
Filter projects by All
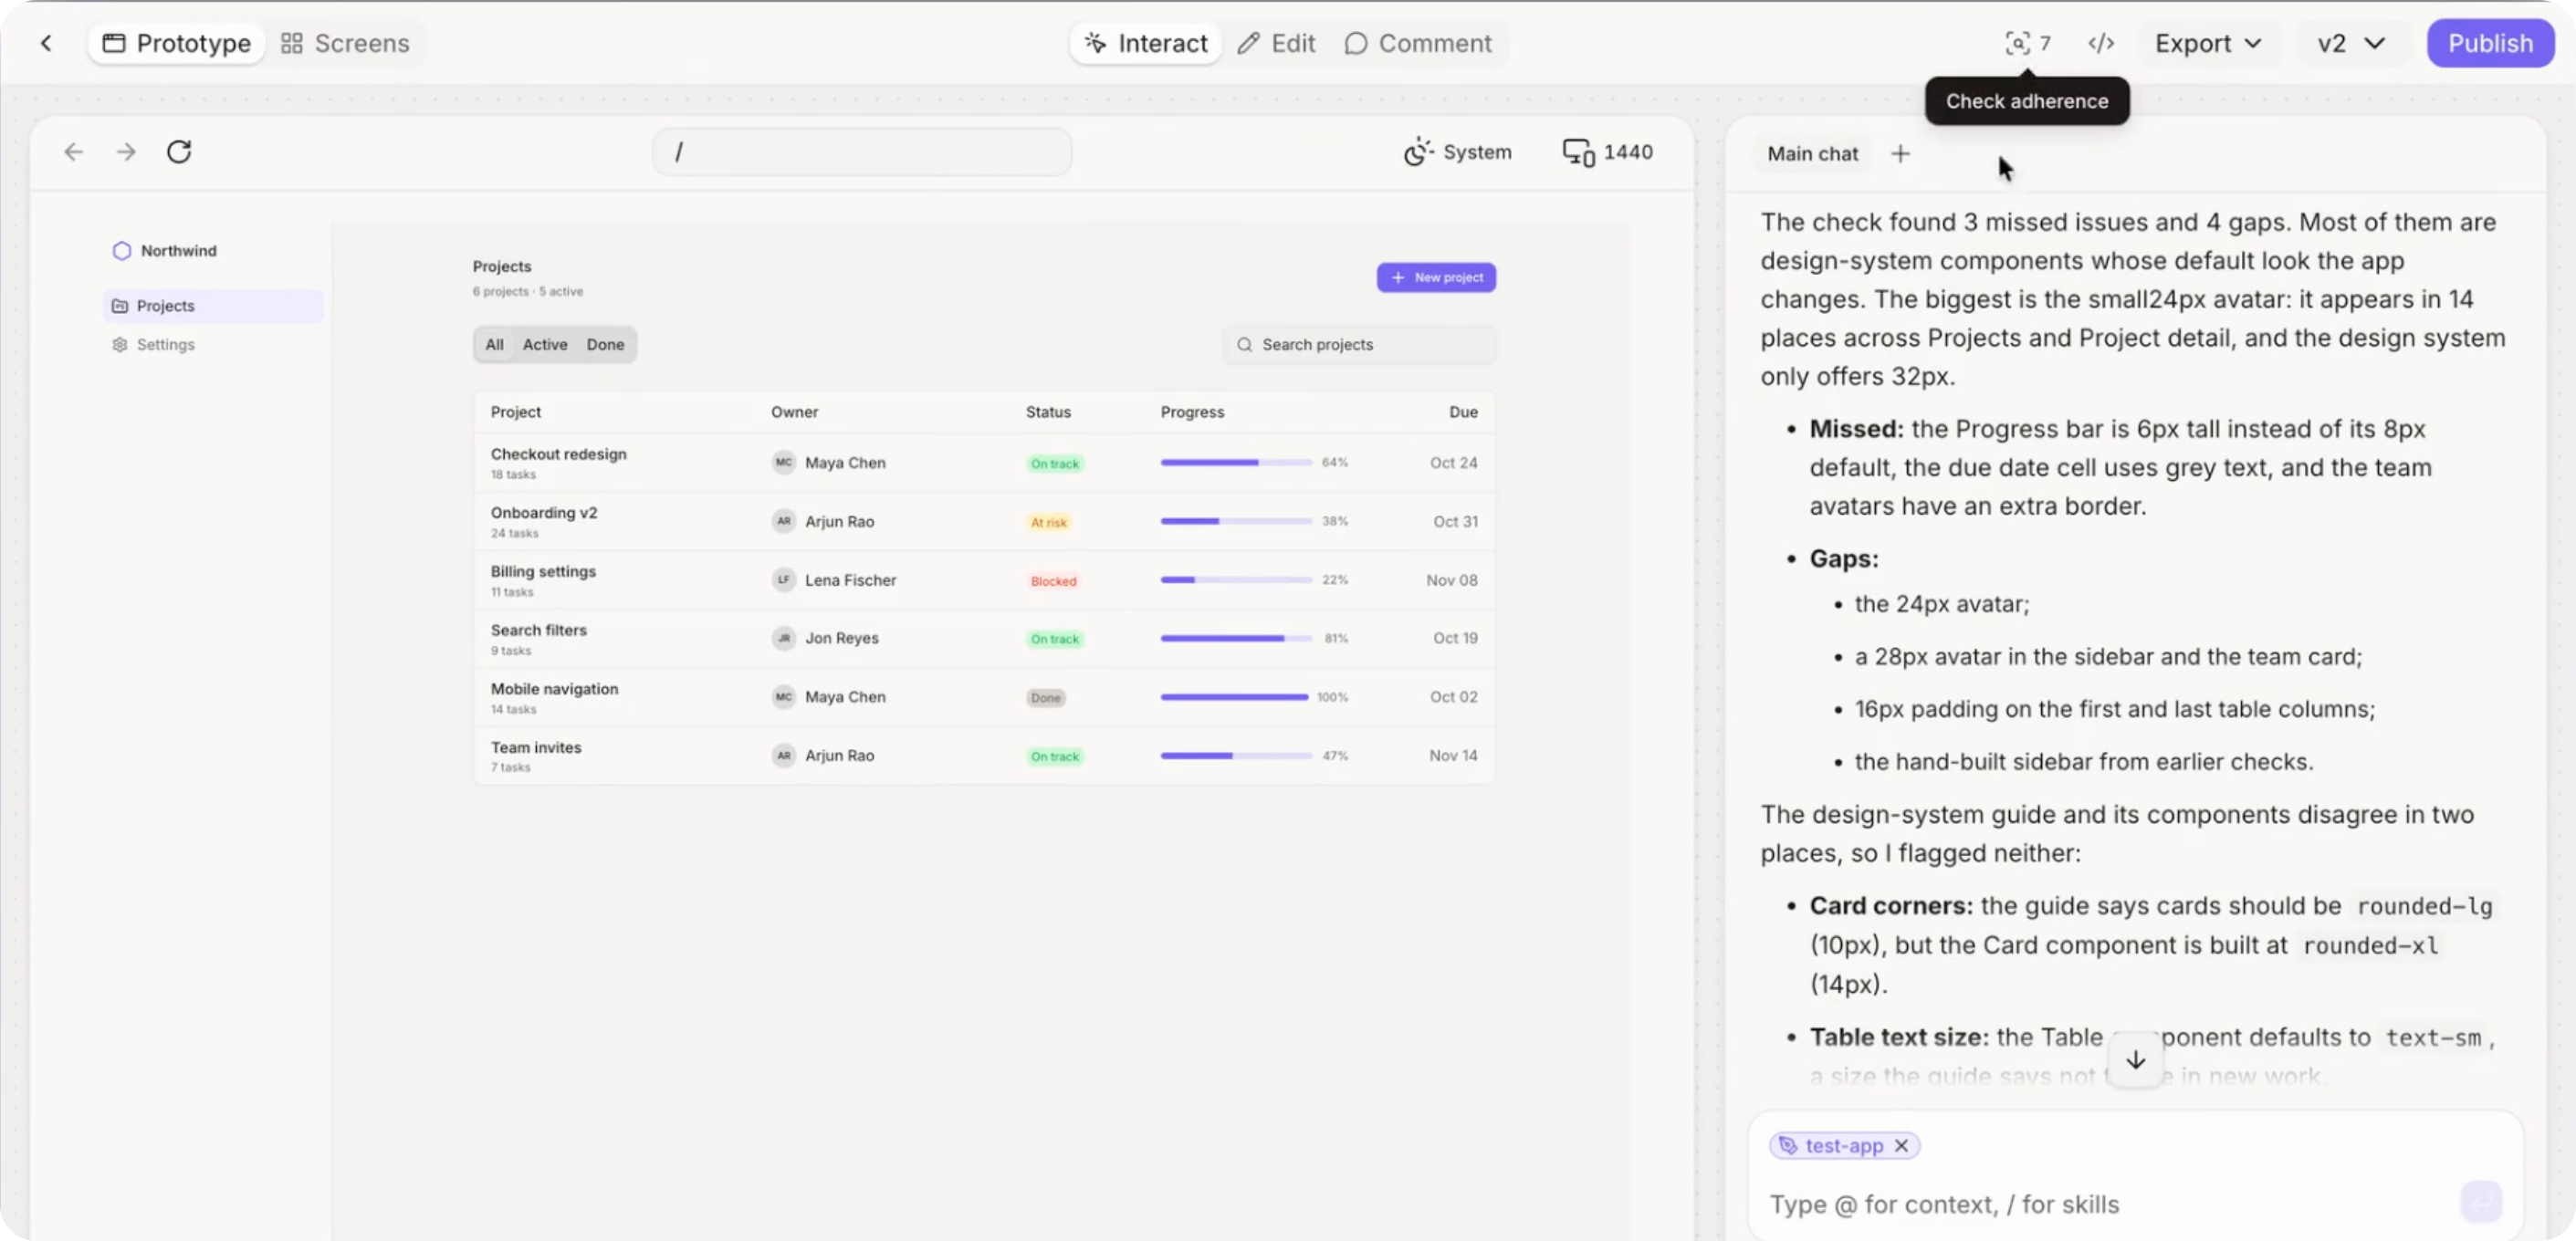494,344
